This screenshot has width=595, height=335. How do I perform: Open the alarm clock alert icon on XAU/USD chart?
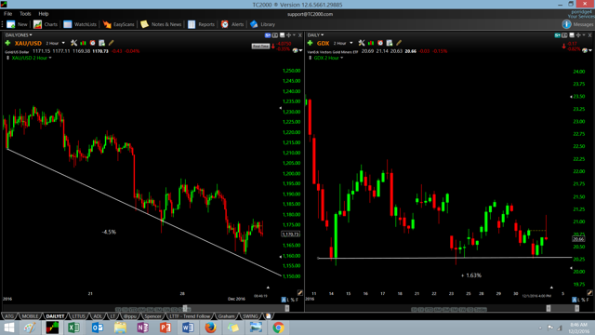point(92,43)
